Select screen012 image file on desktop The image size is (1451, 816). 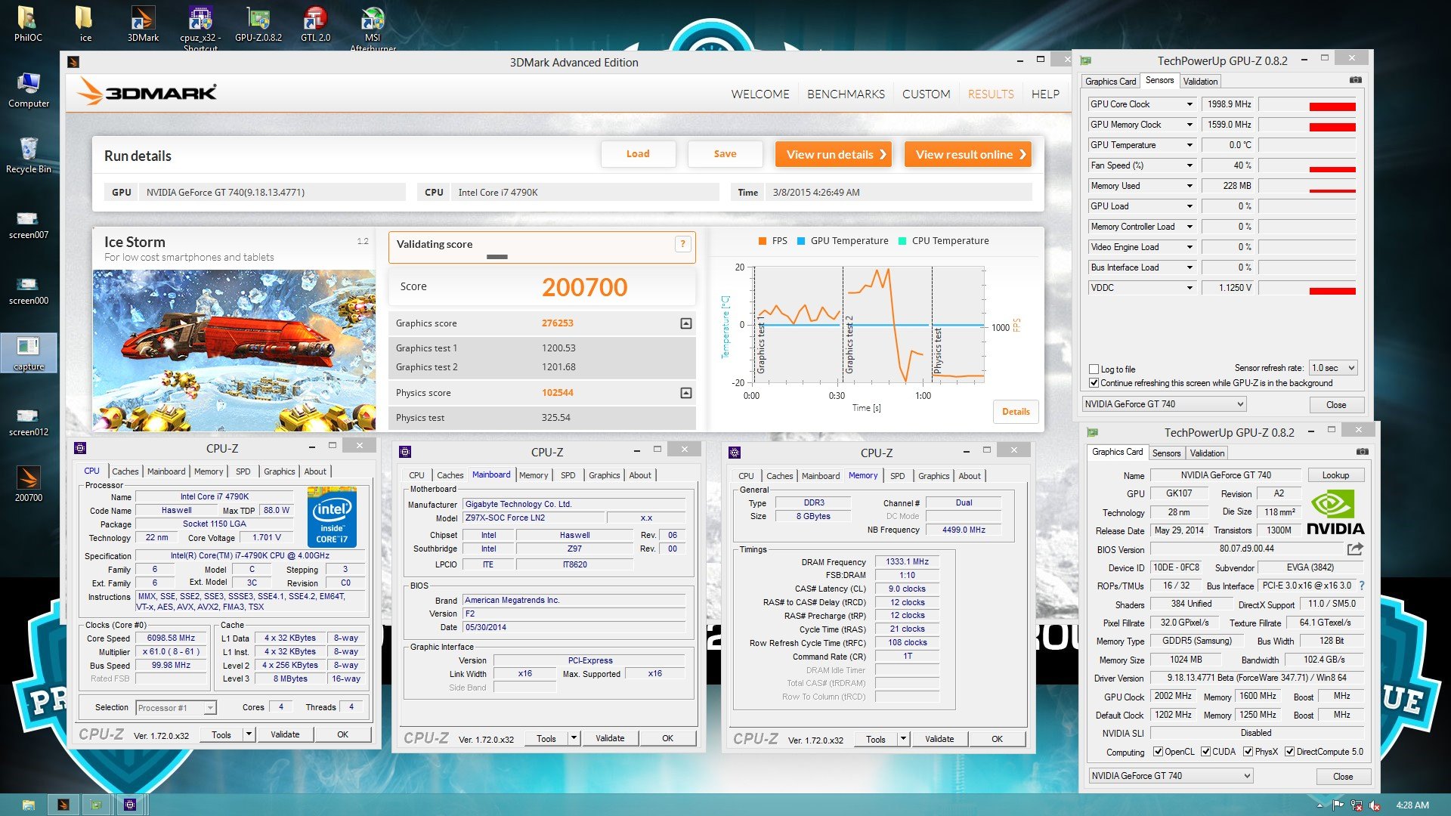(29, 422)
